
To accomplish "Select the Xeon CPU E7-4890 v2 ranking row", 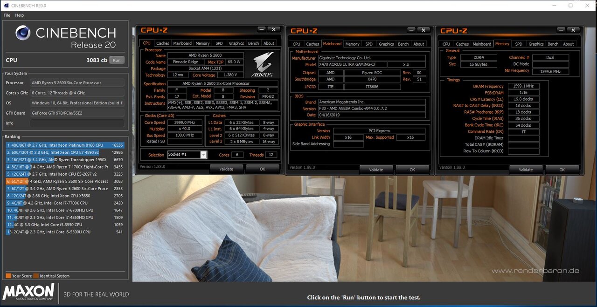I will 65,152.
